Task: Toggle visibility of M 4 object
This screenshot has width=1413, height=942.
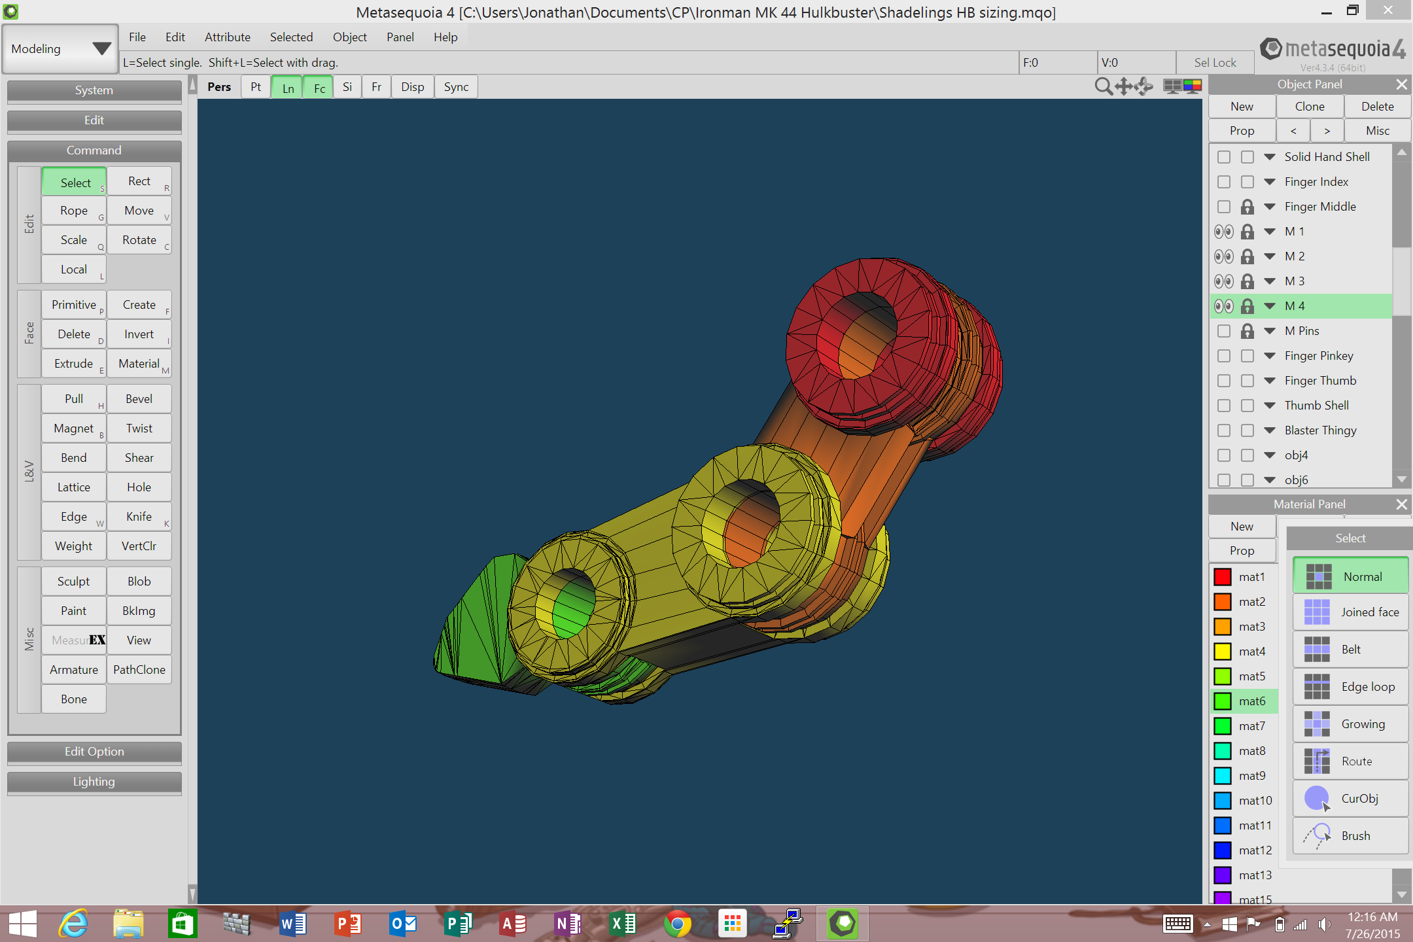Action: [1224, 306]
